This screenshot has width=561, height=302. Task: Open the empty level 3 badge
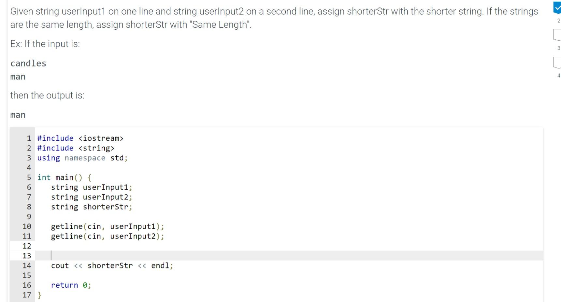[557, 35]
